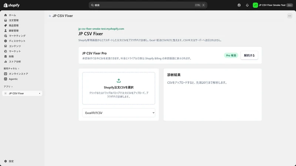
Task: Click the person icon beside 顧客管理
Action: point(6,31)
